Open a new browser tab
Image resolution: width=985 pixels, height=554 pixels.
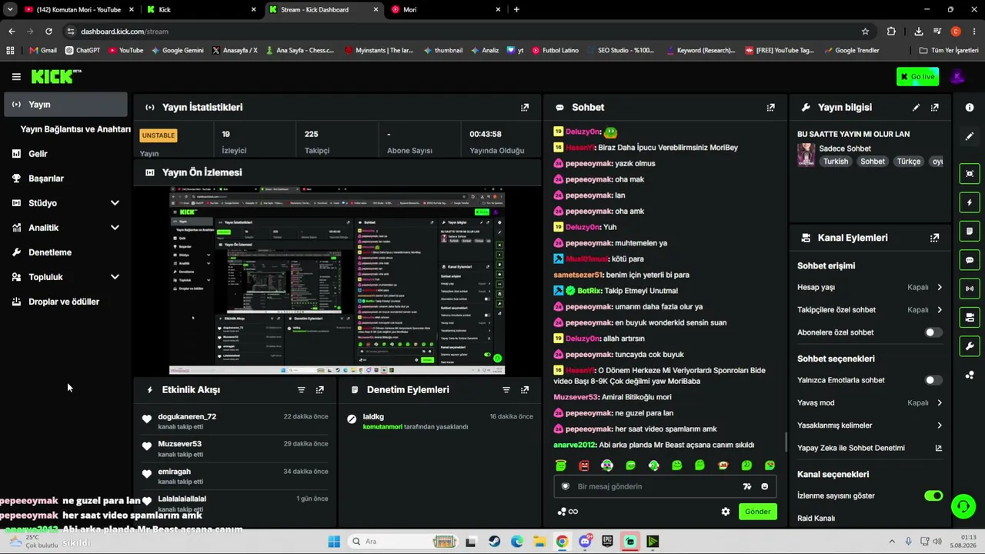click(516, 10)
